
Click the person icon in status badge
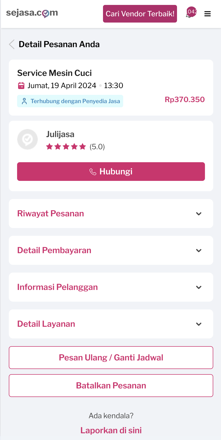(24, 101)
